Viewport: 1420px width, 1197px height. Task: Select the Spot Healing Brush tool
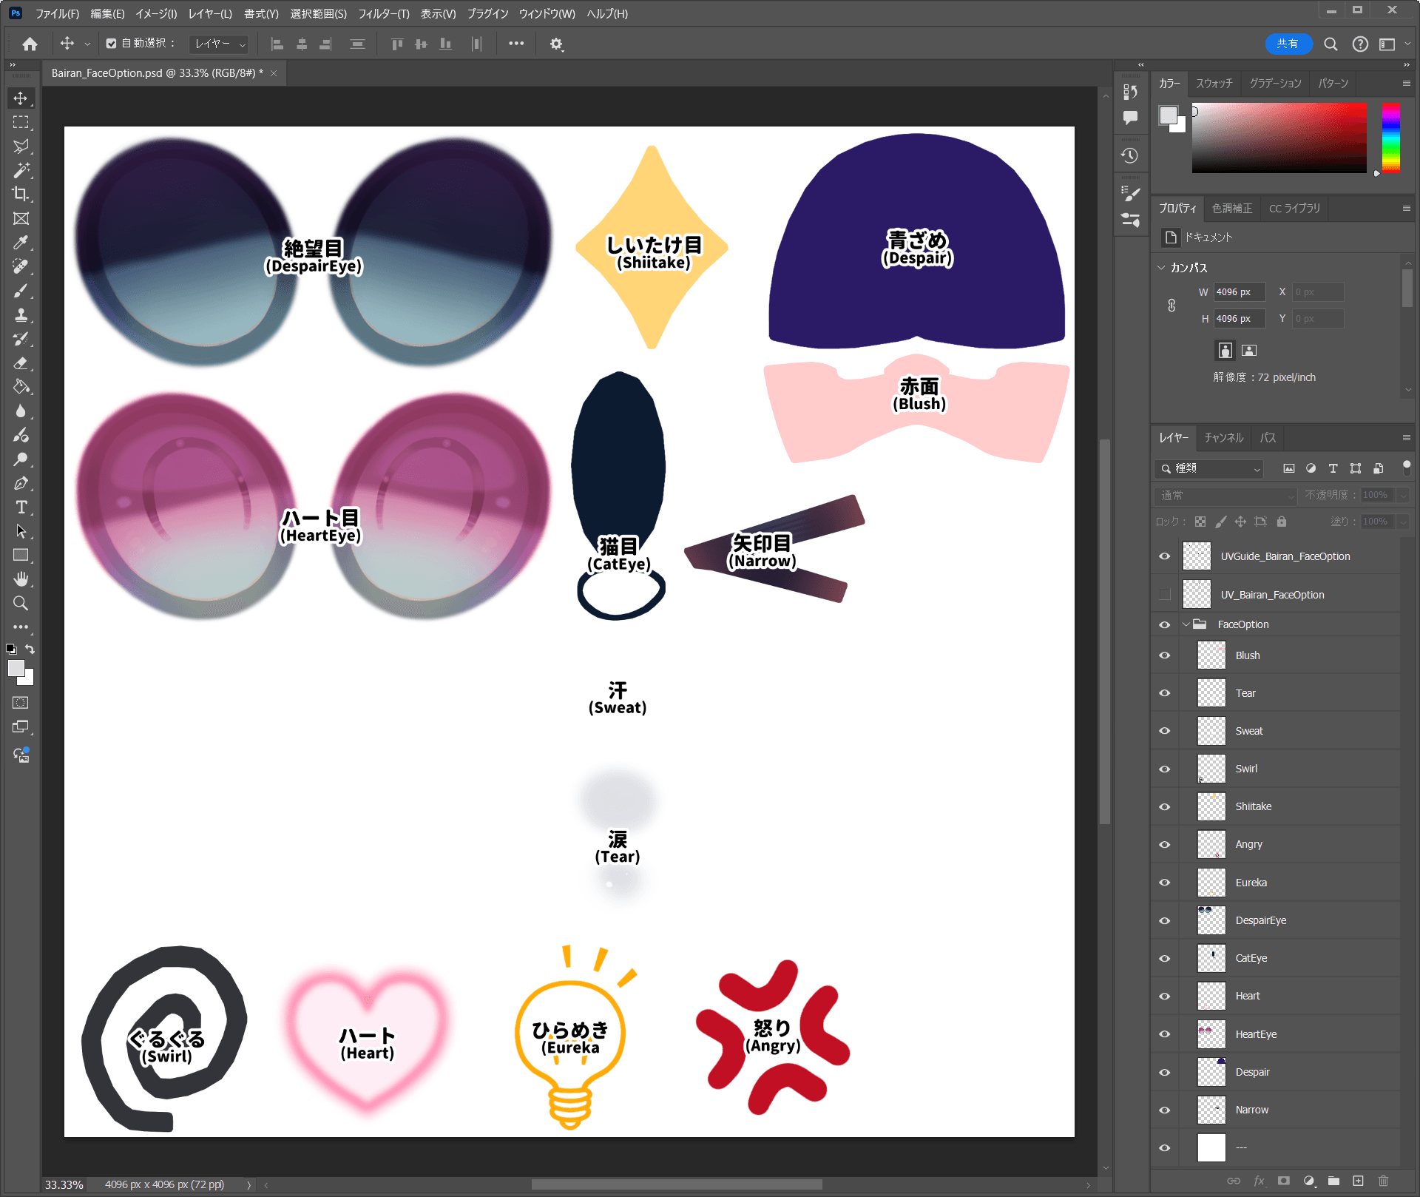point(21,266)
